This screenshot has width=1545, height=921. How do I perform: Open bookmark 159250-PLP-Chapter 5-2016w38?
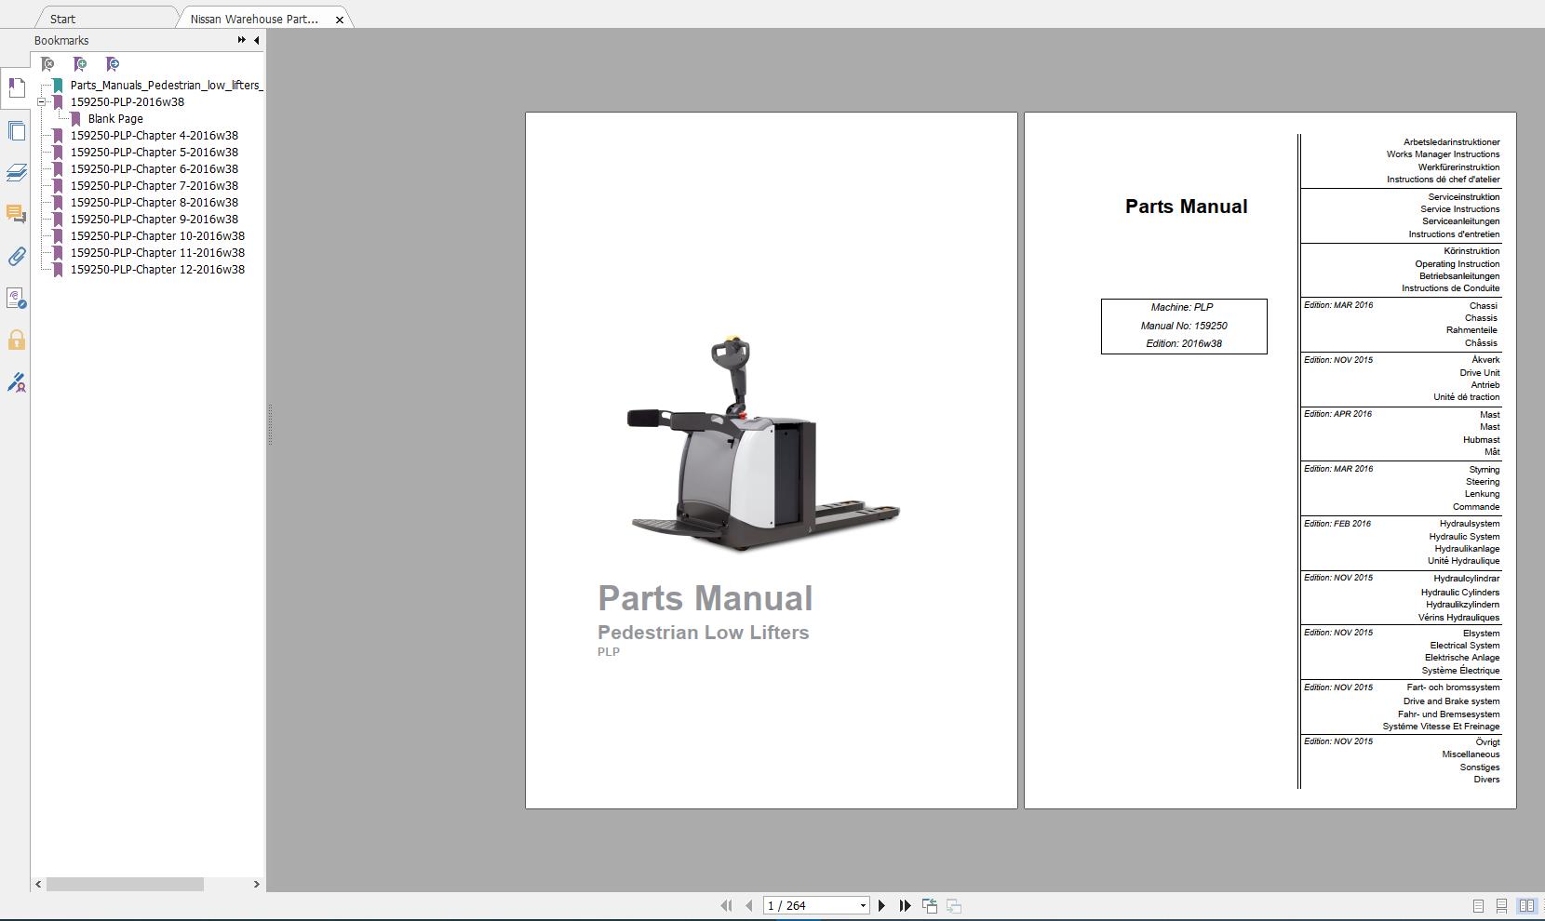coord(154,153)
